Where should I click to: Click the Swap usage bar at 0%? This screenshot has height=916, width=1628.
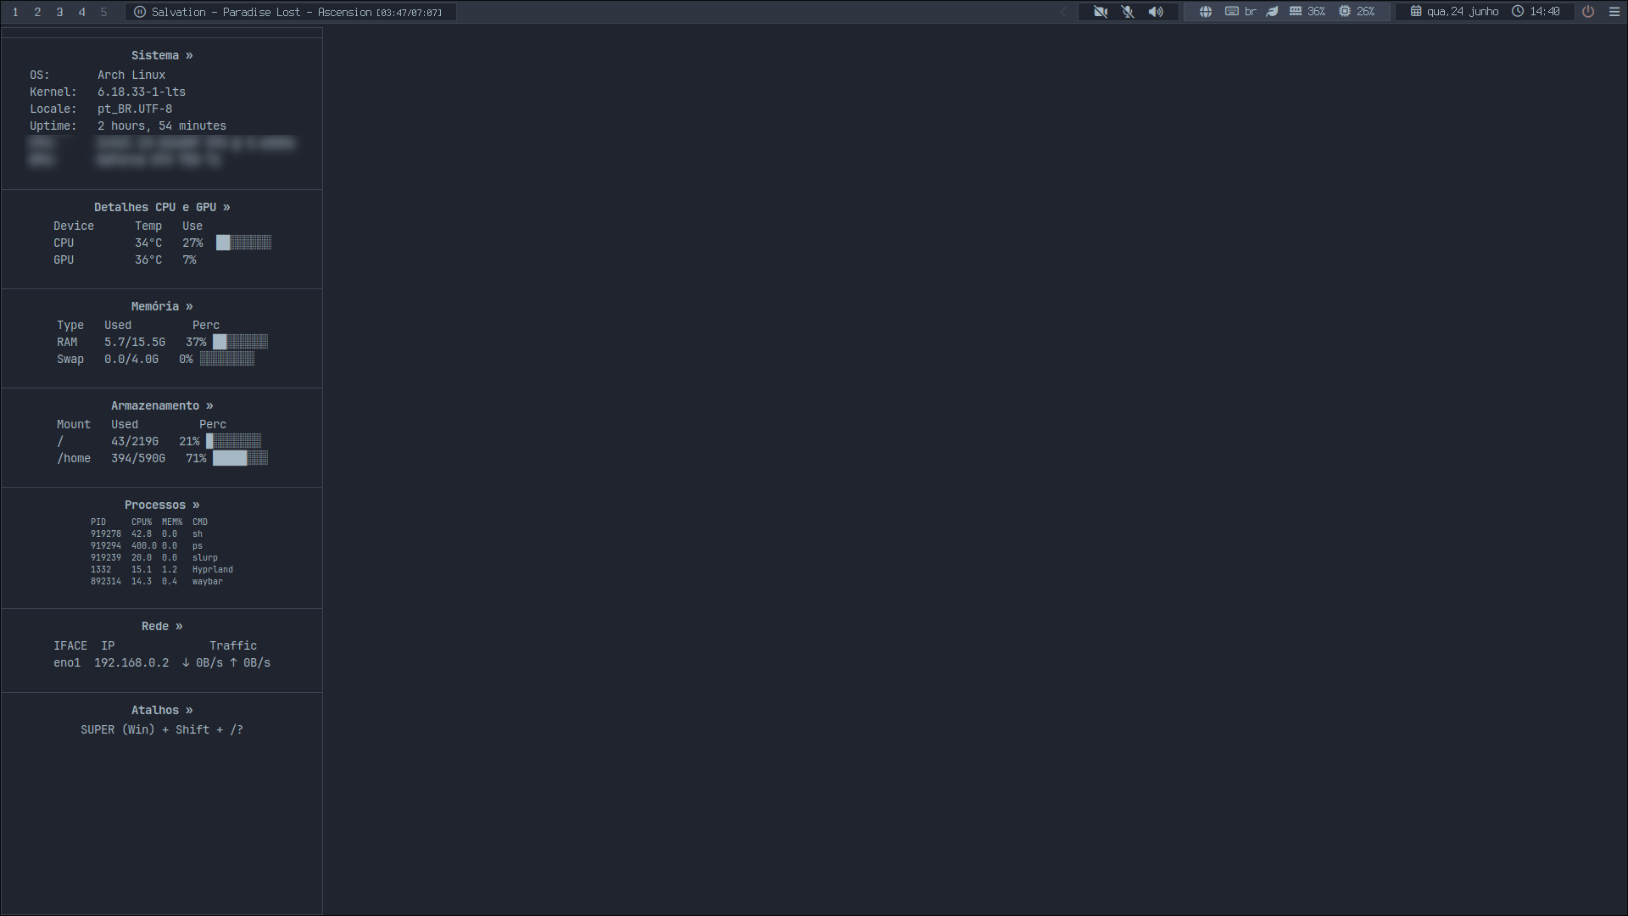226,359
